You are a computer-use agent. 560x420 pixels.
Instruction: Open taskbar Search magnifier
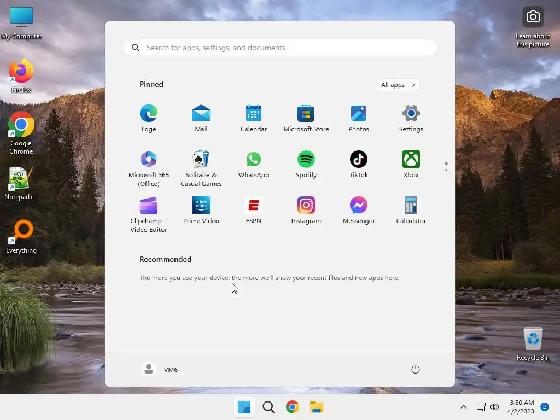pyautogui.click(x=268, y=407)
